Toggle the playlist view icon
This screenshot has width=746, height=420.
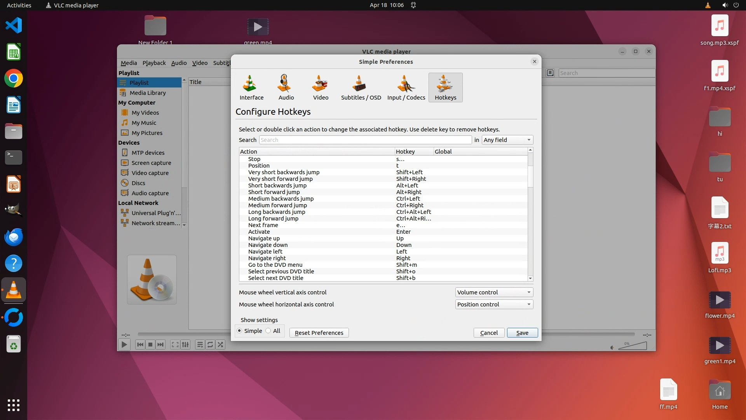(200, 345)
